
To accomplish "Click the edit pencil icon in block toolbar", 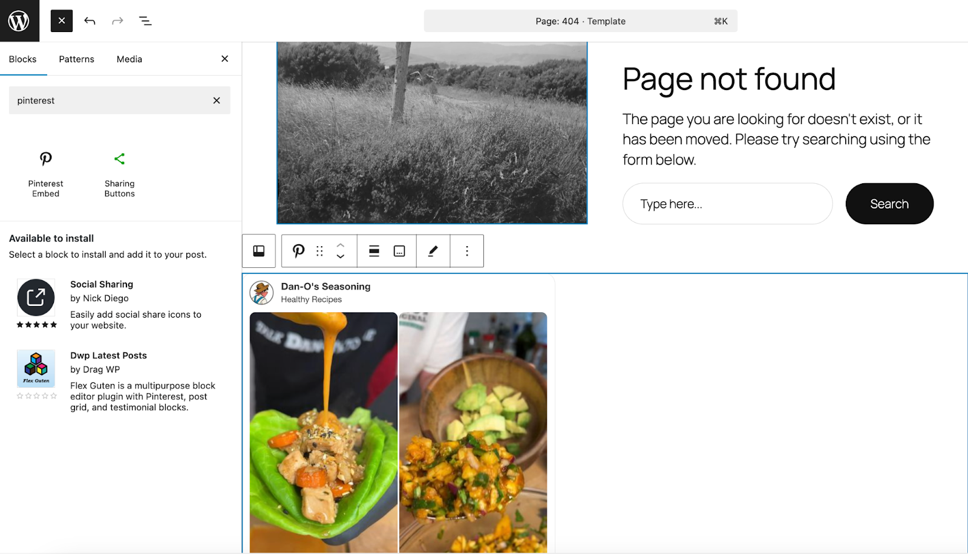I will (x=433, y=250).
